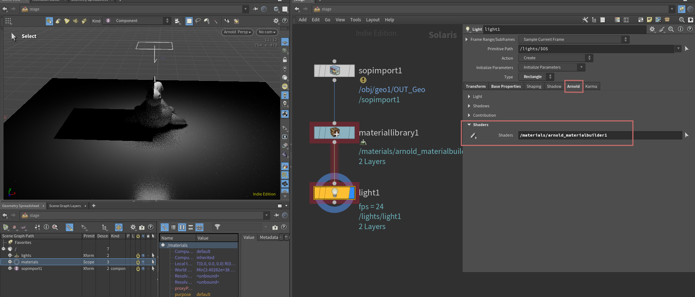Select the lasso picking tool in viewport toolbar

pyautogui.click(x=198, y=21)
